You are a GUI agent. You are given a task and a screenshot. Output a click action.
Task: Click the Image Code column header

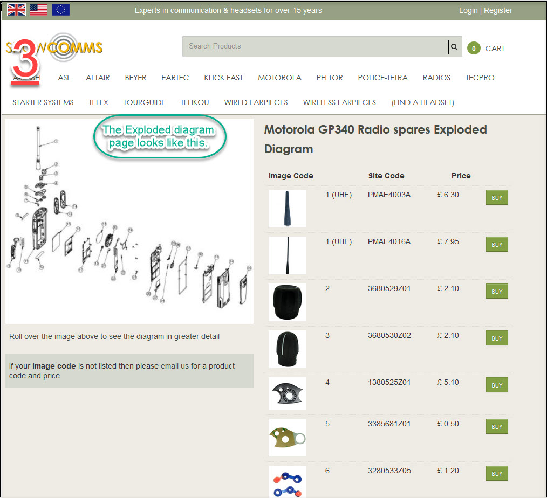click(291, 176)
